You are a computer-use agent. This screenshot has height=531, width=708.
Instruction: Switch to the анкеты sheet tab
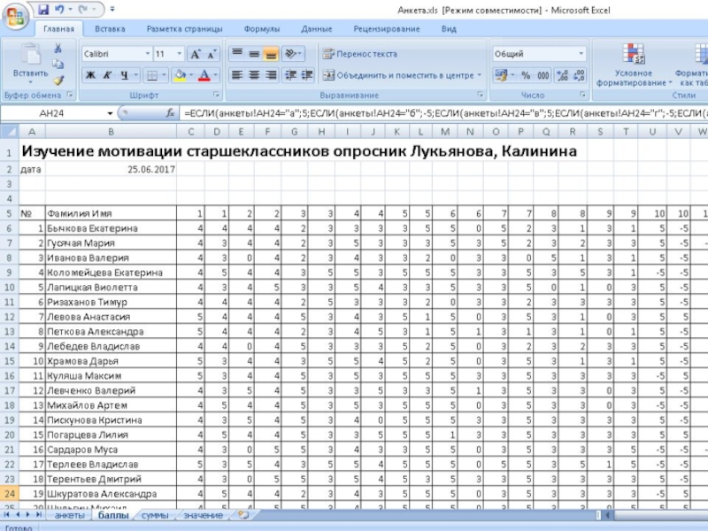pos(70,514)
